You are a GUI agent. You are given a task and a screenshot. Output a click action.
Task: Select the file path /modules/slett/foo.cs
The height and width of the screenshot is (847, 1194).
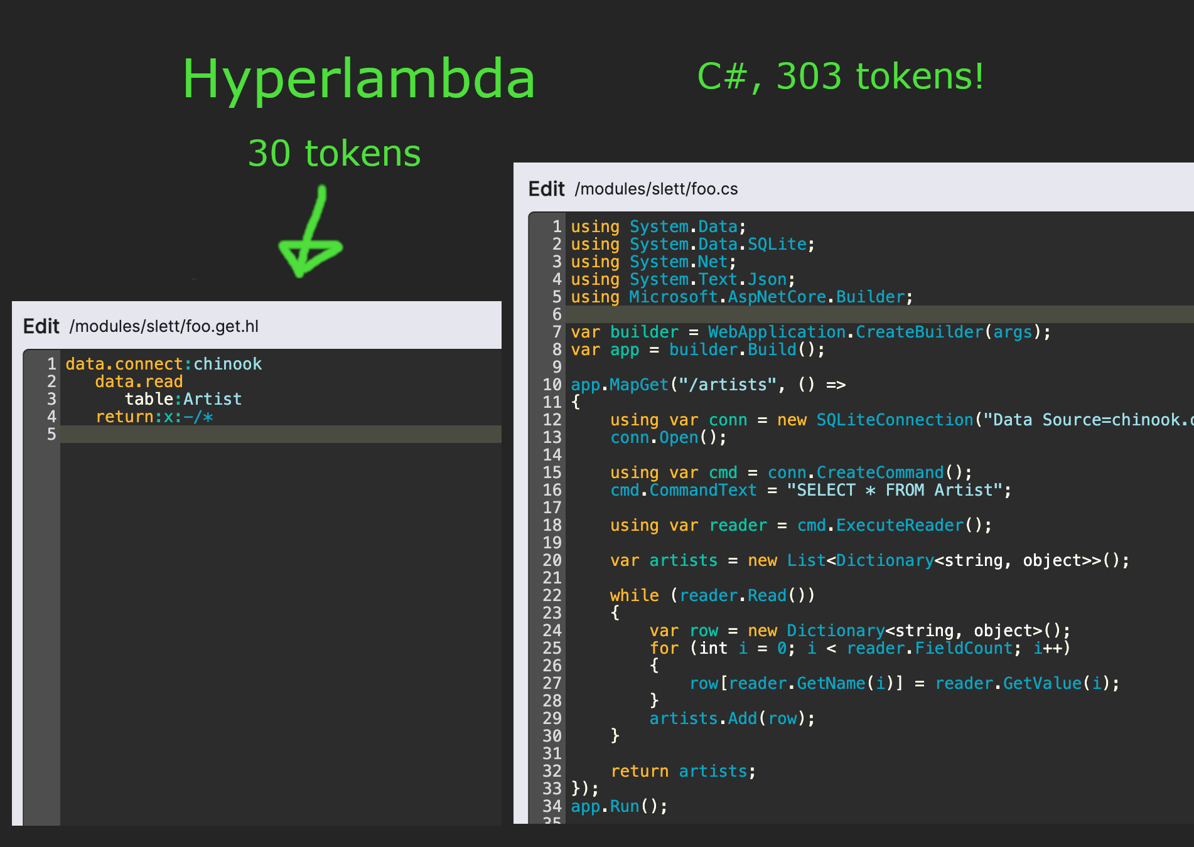(x=657, y=189)
